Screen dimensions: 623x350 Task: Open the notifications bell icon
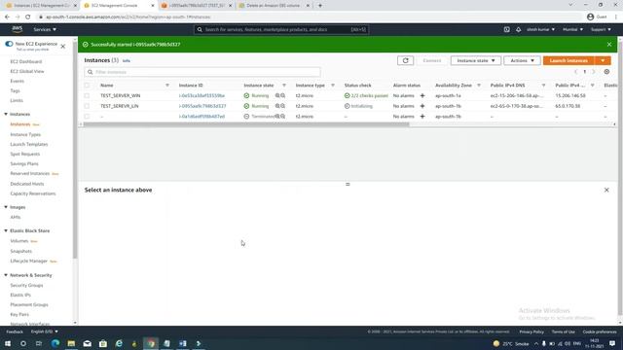(x=519, y=29)
